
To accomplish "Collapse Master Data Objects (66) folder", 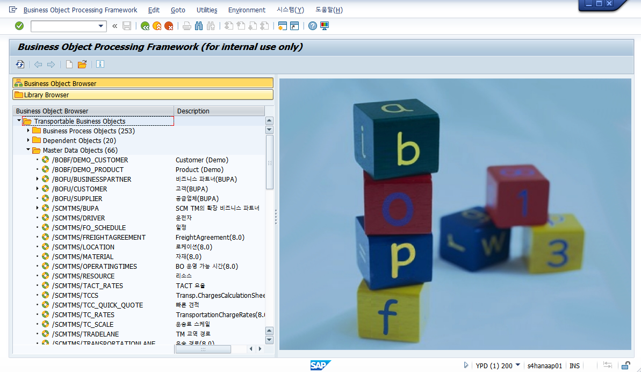I will tap(28, 149).
